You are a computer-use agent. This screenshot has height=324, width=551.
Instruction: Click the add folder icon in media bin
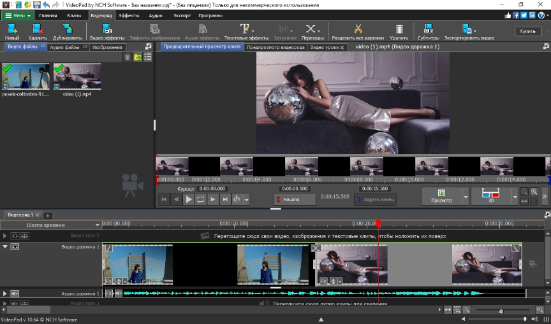(x=137, y=57)
